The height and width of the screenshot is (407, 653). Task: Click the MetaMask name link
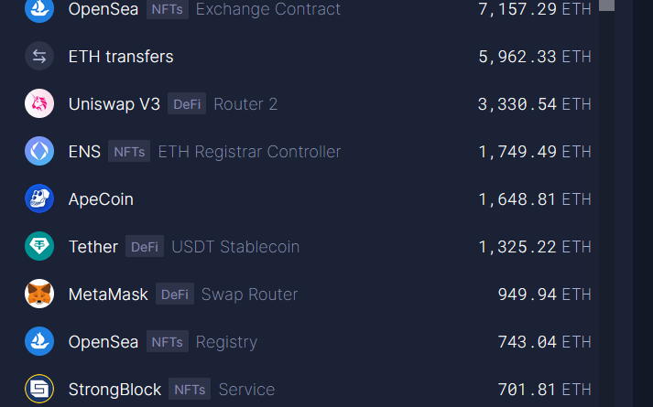click(107, 295)
